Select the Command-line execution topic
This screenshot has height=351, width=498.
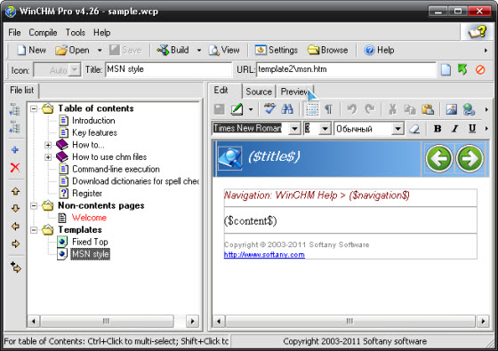coord(116,169)
